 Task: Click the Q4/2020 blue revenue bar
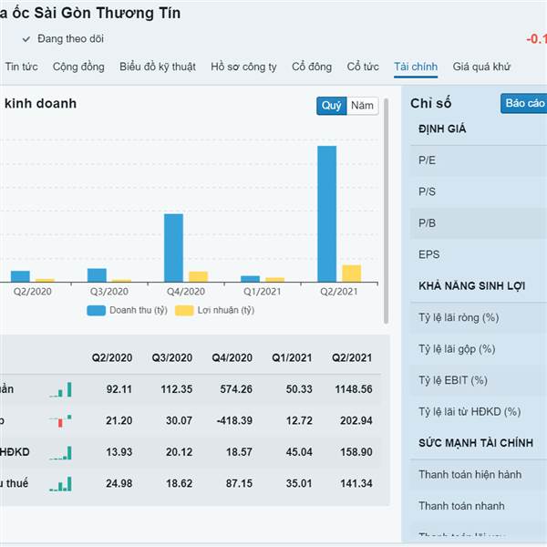click(x=173, y=248)
